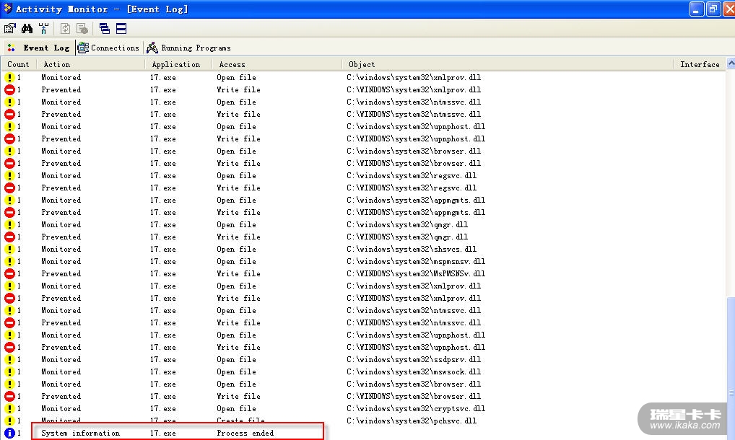
Task: Click the grayed log settings icon
Action: [x=82, y=29]
